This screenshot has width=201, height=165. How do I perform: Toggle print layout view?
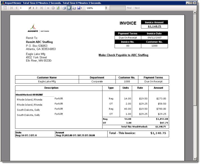click(x=69, y=8)
